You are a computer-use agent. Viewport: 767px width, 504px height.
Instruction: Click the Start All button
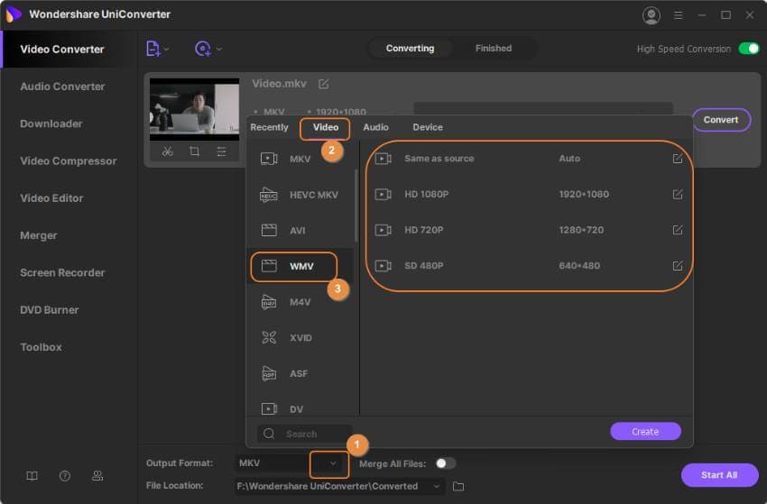719,475
